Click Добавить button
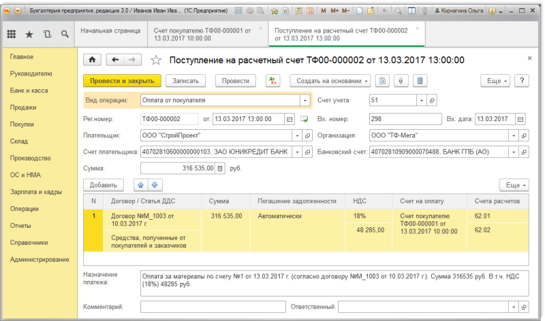This screenshot has height=321, width=545. (x=104, y=185)
